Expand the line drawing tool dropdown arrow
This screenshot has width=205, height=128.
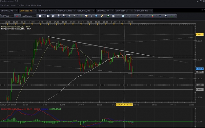tap(141, 16)
